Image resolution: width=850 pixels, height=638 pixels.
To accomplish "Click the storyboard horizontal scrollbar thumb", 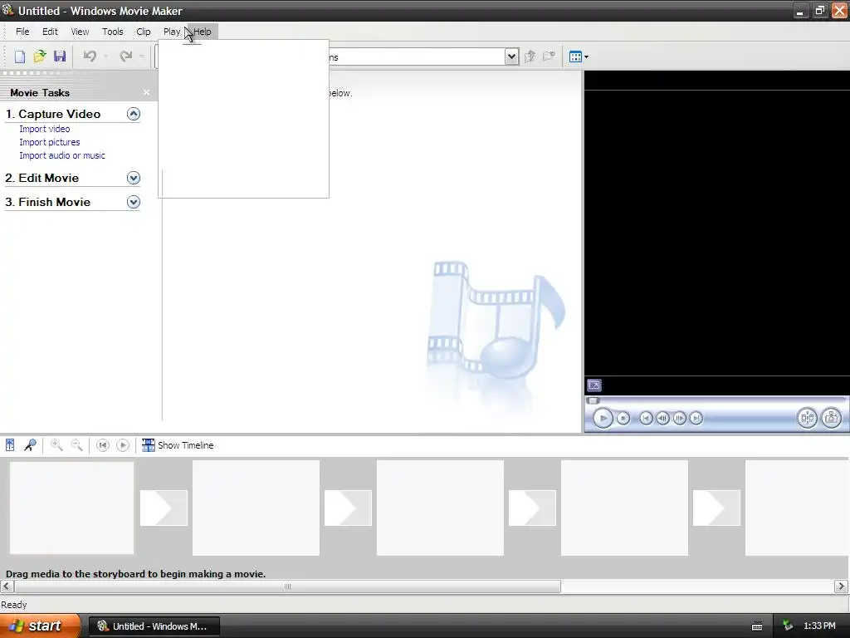I will 287,586.
